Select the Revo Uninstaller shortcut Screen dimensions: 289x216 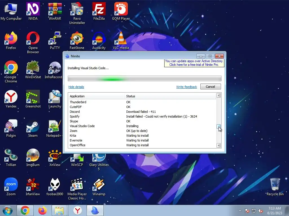(x=77, y=13)
